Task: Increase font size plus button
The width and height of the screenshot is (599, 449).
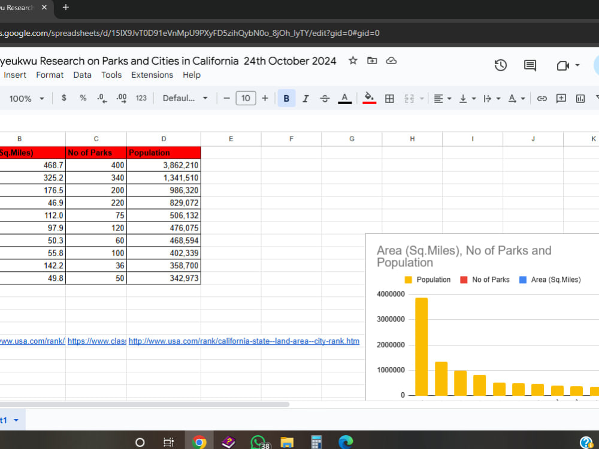Action: point(265,98)
